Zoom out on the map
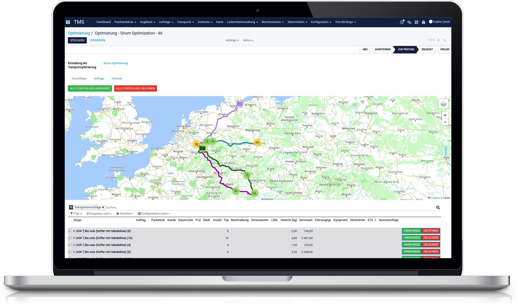Image resolution: width=518 pixels, height=305 pixels. pyautogui.click(x=445, y=122)
